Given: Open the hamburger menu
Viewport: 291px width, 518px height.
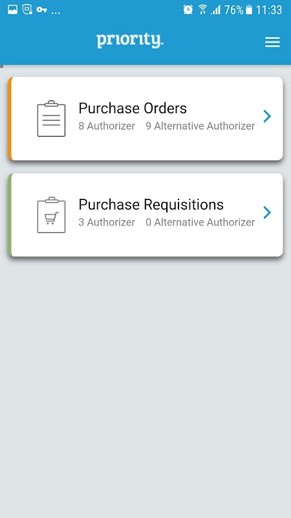Looking at the screenshot, I should [x=272, y=42].
